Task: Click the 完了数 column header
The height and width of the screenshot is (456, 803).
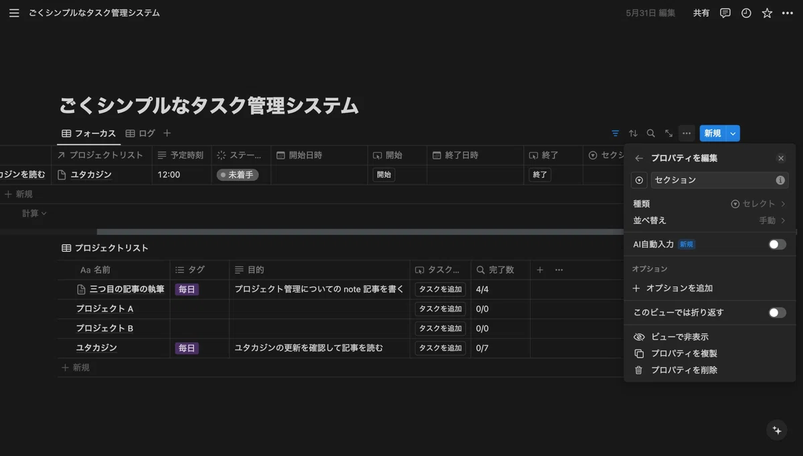Action: click(x=501, y=270)
